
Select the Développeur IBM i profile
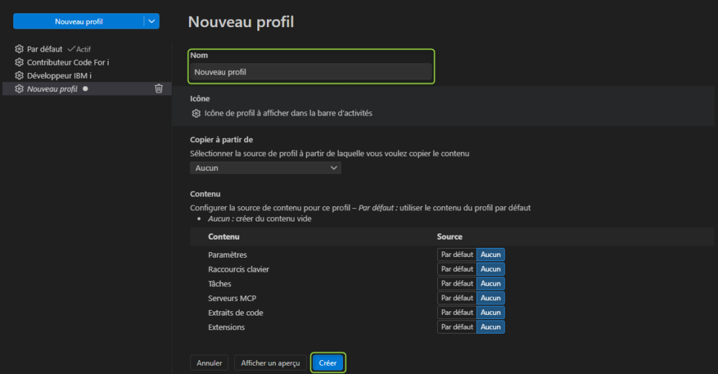pos(59,75)
